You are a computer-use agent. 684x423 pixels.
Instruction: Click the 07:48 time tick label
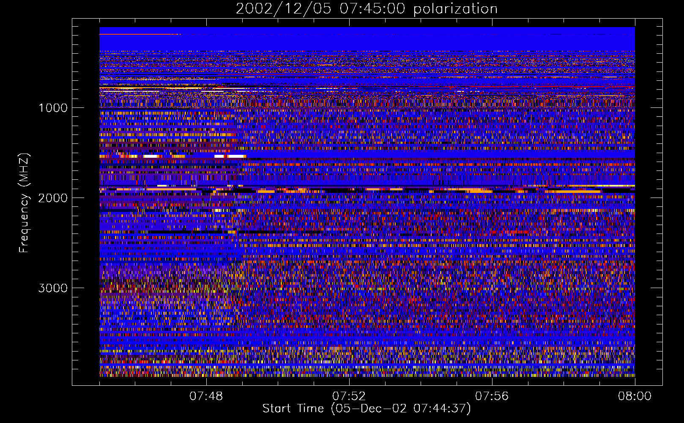coord(206,396)
